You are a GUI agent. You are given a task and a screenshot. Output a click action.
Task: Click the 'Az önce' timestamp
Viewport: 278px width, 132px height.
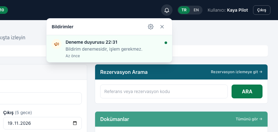click(73, 56)
